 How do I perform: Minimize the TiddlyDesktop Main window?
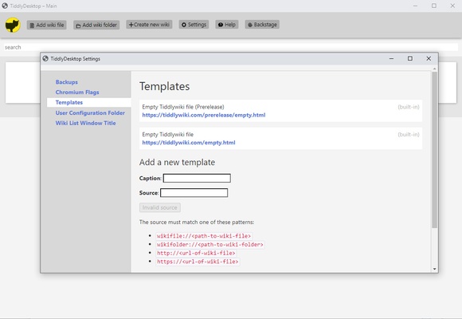(416, 6)
